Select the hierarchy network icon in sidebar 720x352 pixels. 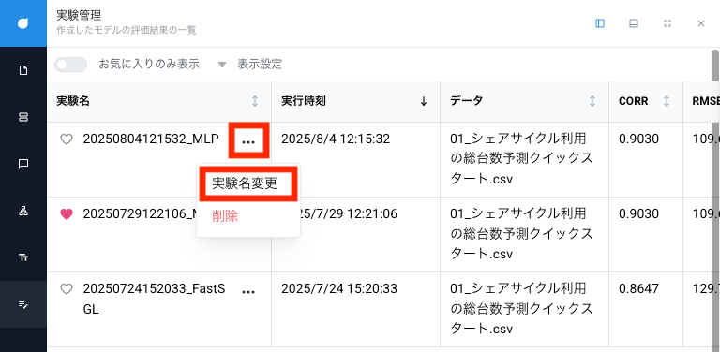[x=22, y=211]
